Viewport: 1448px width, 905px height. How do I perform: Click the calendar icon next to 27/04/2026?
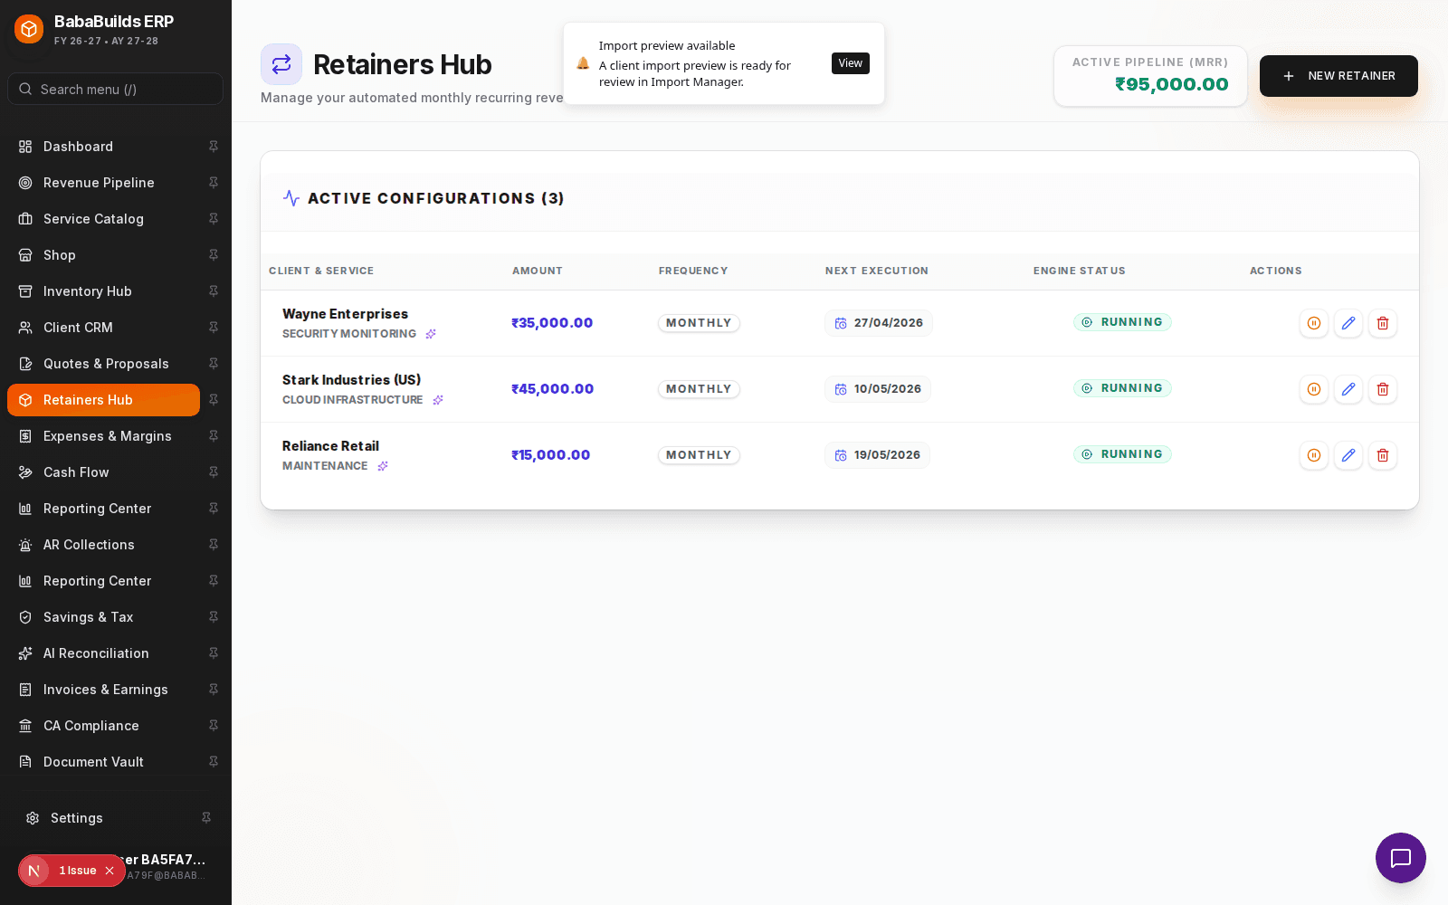tap(841, 323)
